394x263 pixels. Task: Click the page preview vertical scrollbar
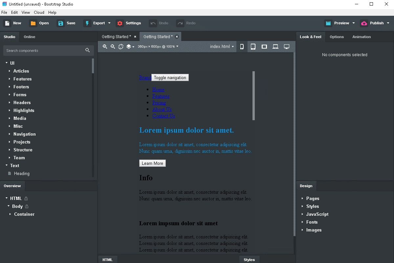253,96
